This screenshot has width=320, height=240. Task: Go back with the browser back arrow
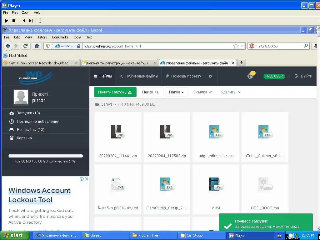click(x=8, y=46)
